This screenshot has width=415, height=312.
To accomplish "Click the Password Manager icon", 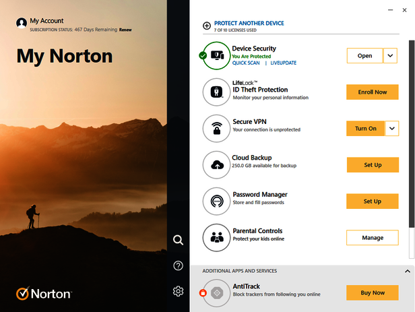I will point(217,201).
